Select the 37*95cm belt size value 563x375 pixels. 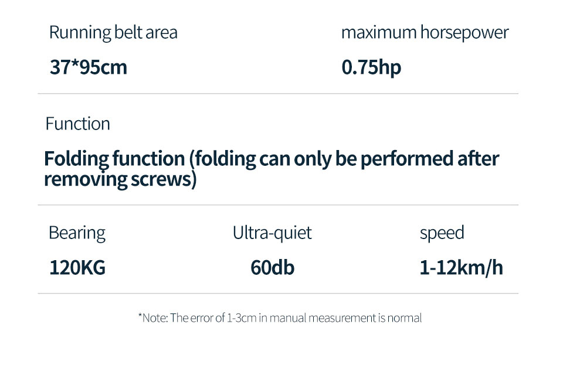[89, 67]
